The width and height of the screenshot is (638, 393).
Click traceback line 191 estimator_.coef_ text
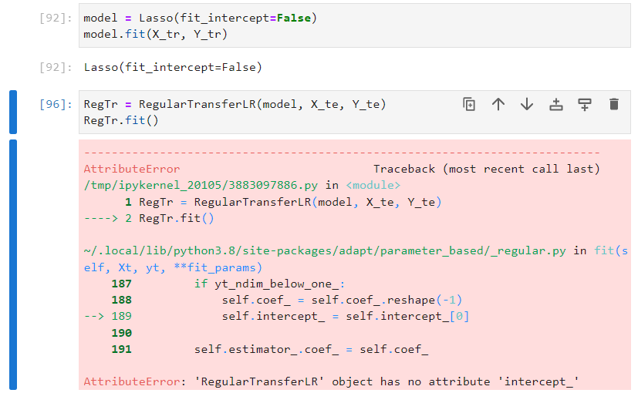click(311, 349)
